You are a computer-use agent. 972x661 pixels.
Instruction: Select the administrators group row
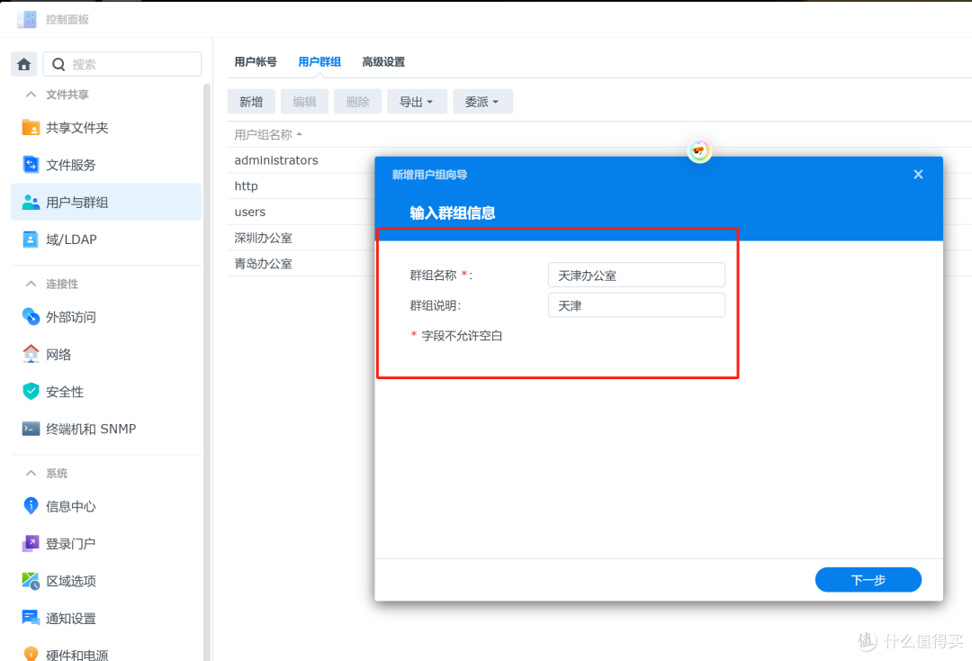pyautogui.click(x=301, y=160)
